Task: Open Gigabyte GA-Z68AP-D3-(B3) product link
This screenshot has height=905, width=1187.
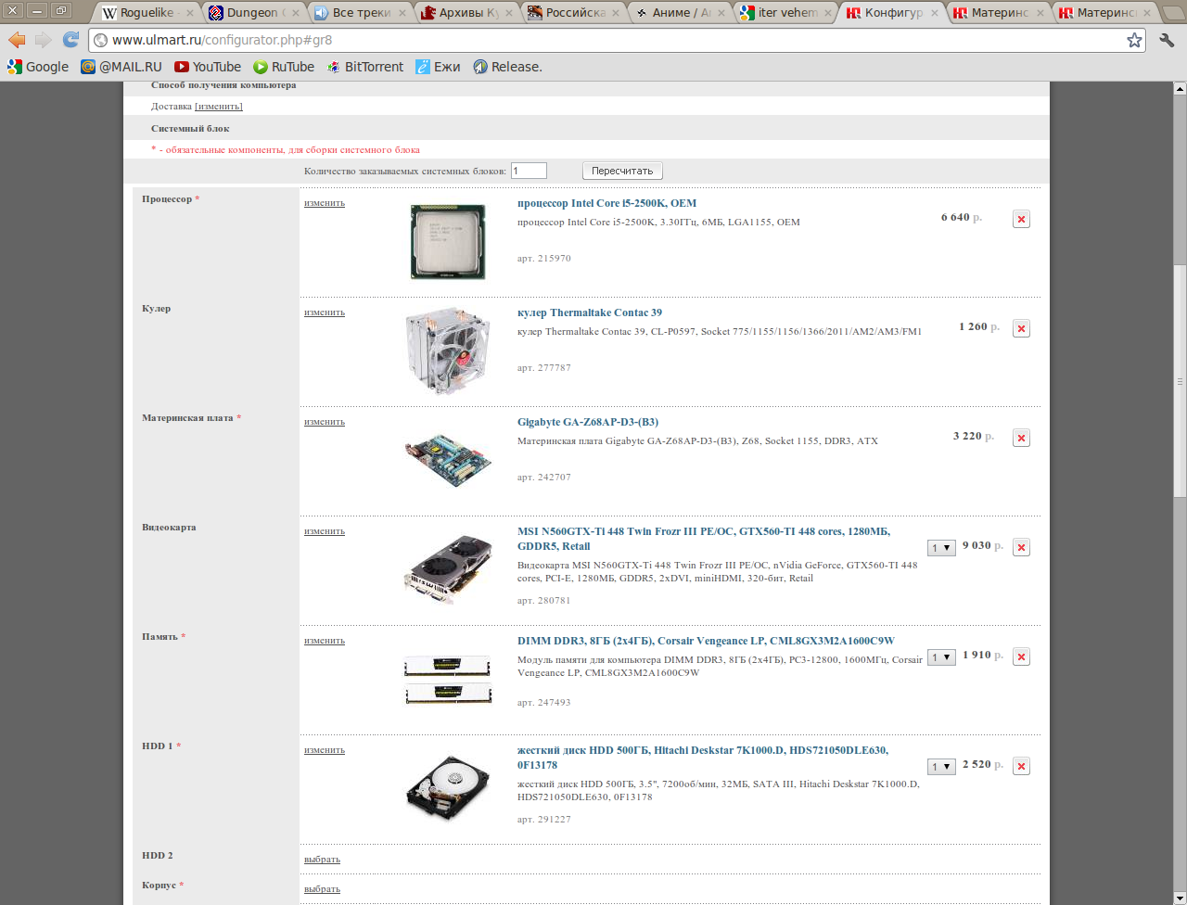Action: coord(588,422)
